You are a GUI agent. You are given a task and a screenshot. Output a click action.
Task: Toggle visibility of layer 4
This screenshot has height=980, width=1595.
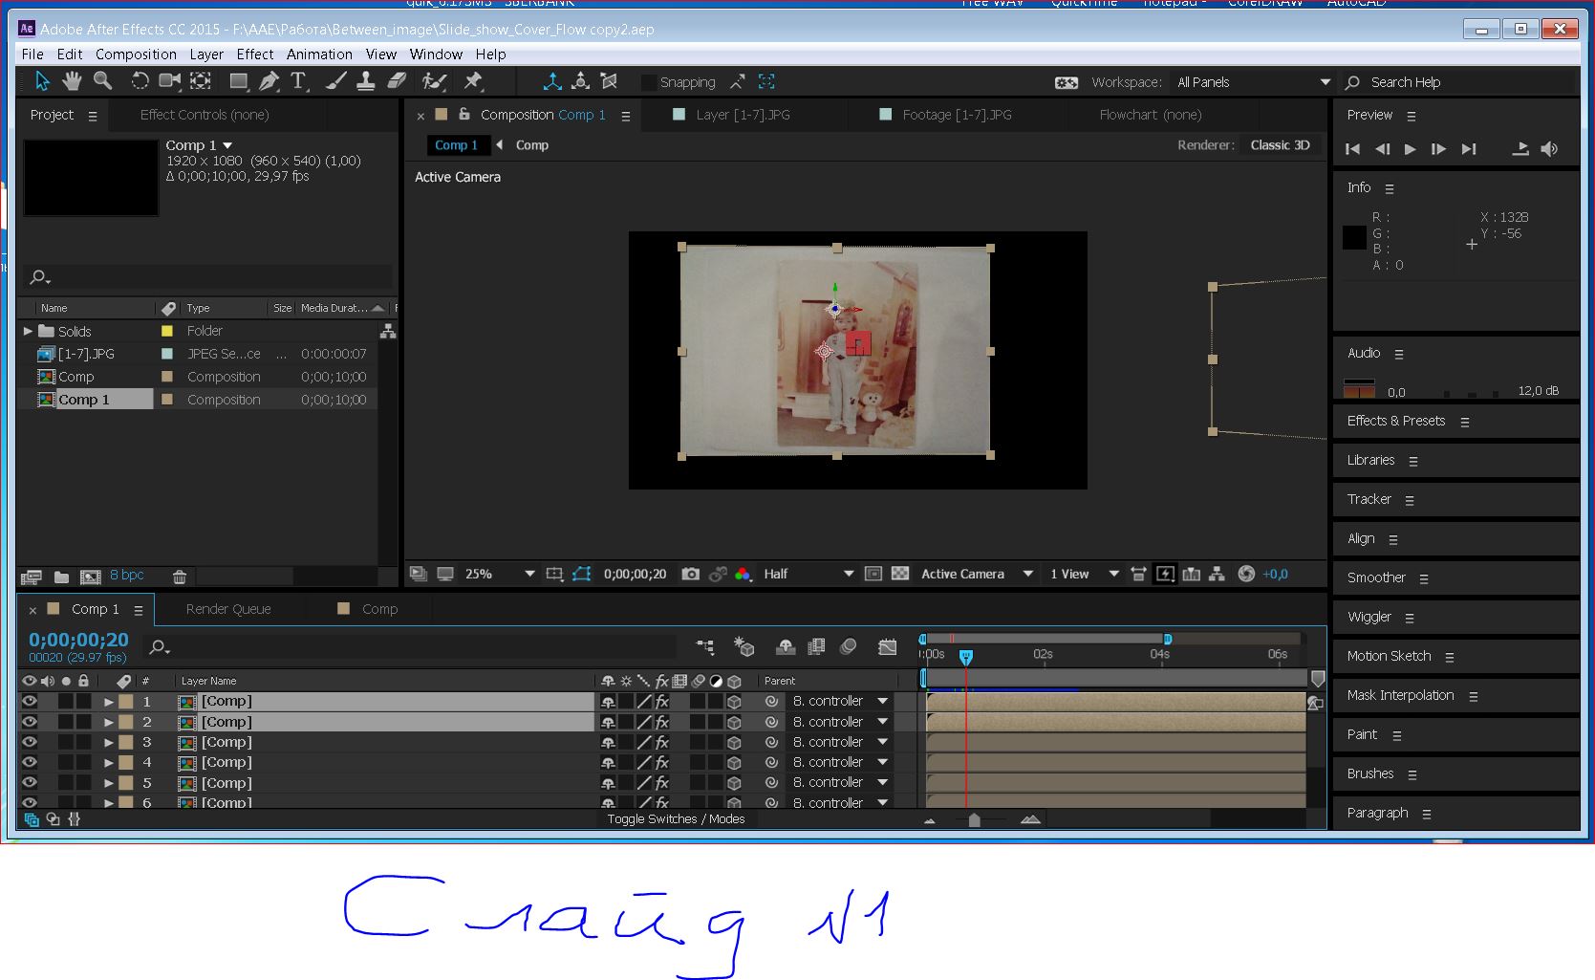click(x=30, y=762)
